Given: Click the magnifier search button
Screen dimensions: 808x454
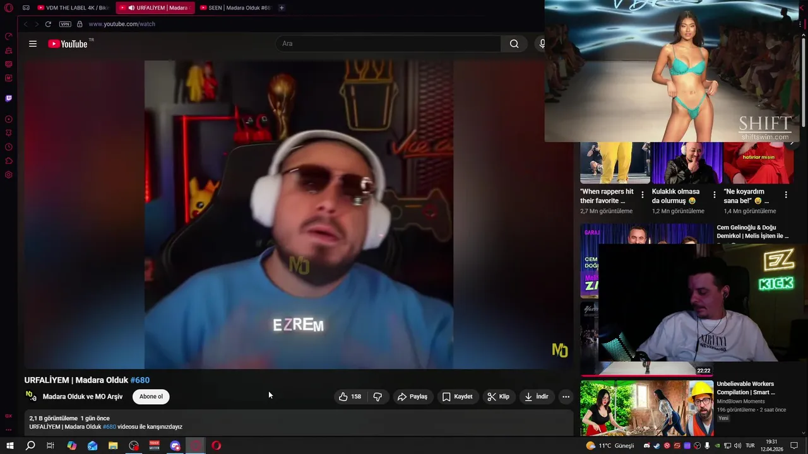Looking at the screenshot, I should coord(514,44).
